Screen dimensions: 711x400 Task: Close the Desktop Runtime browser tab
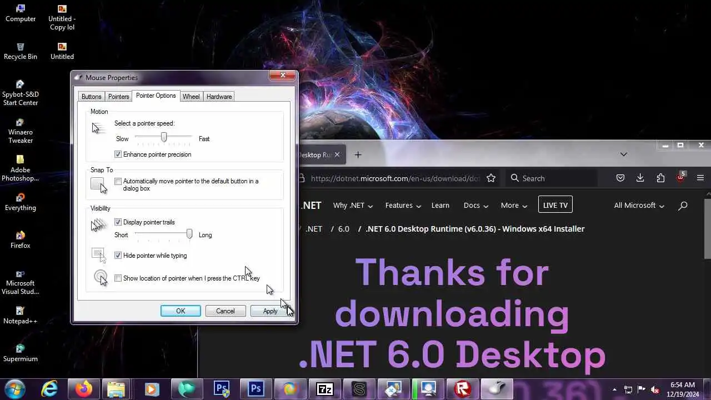pyautogui.click(x=337, y=155)
